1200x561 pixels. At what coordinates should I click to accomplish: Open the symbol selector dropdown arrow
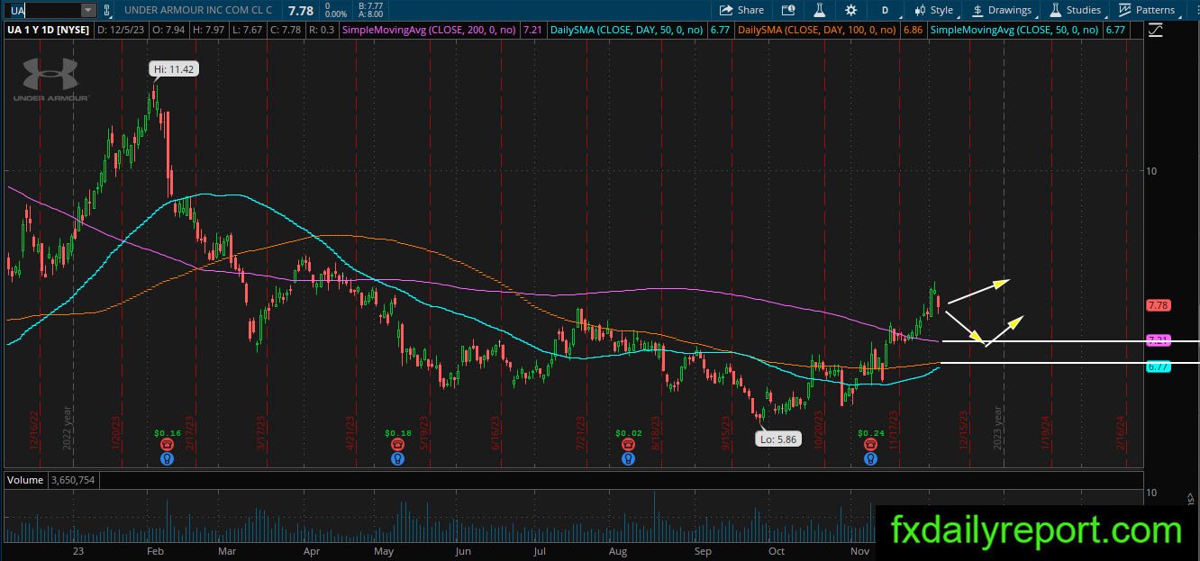point(87,10)
